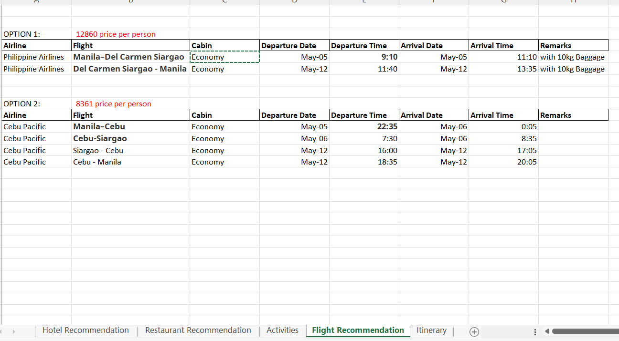This screenshot has width=619, height=341.
Task: Go to the Itinerary sheet tab
Action: click(431, 331)
